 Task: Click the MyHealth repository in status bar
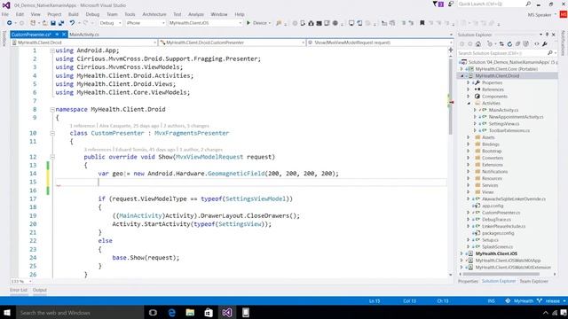(x=519, y=301)
